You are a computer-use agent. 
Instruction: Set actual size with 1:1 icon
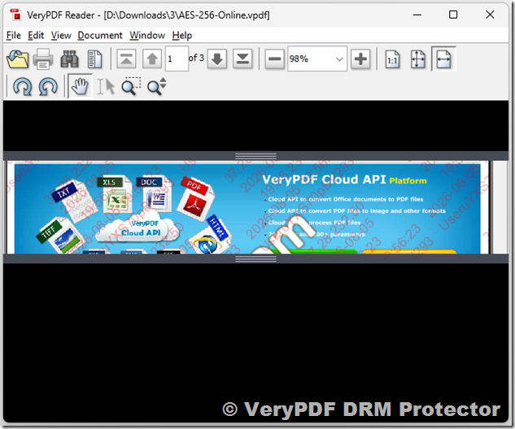392,59
